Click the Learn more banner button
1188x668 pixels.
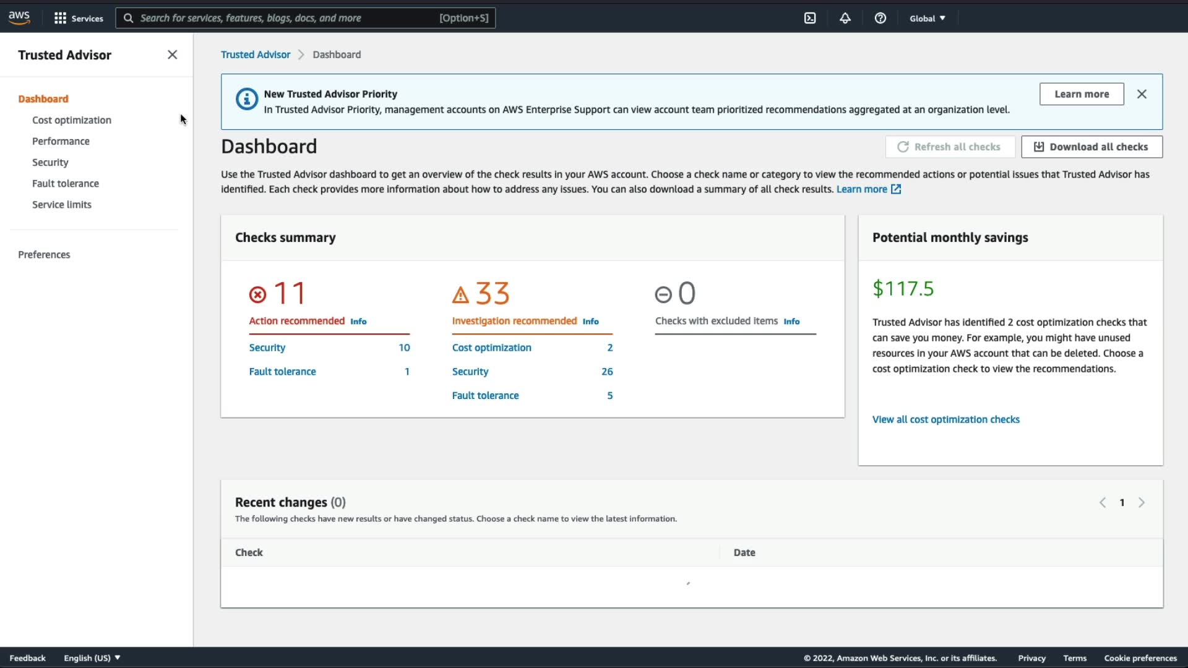click(x=1081, y=94)
